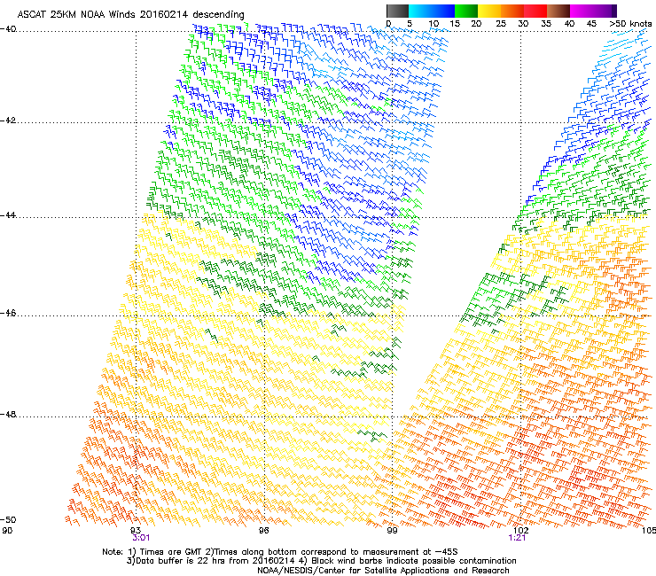Click the "45" legend scale label
The height and width of the screenshot is (576, 656).
pyautogui.click(x=591, y=24)
